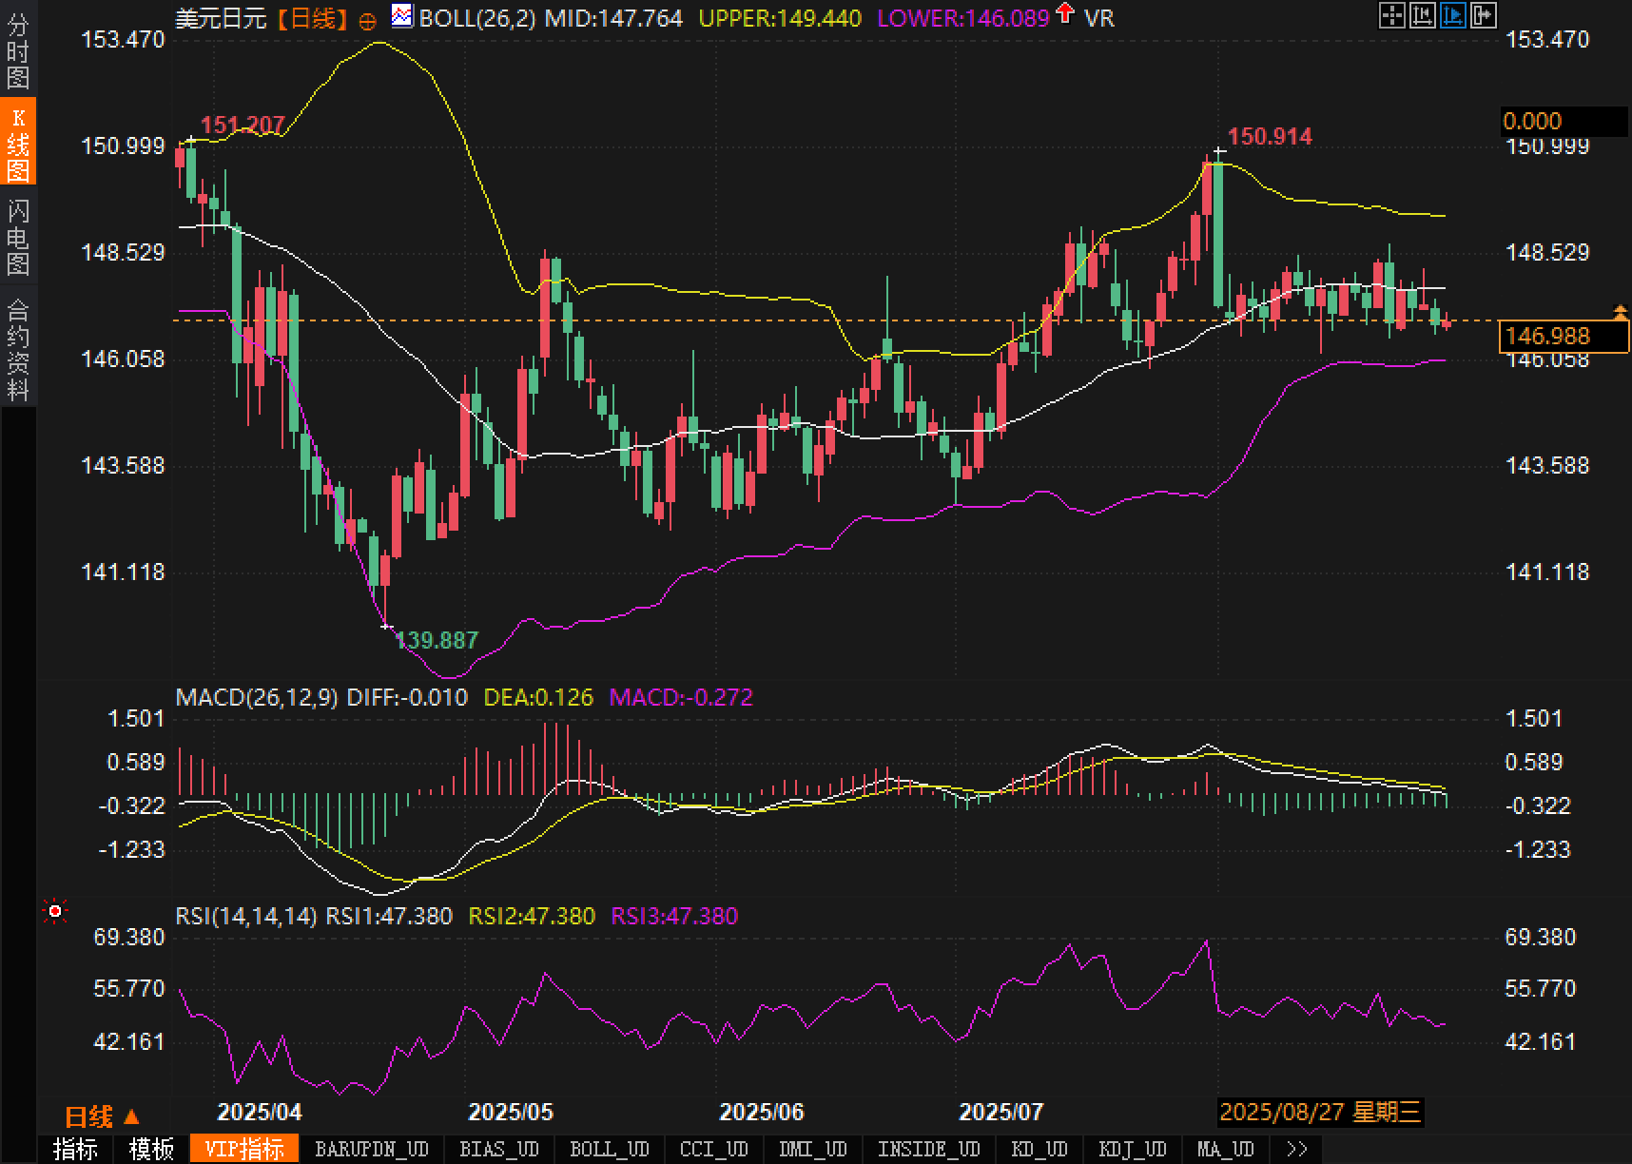Click the orange arrow marker above 146.988 price
The height and width of the screenshot is (1164, 1632).
pyautogui.click(x=1620, y=312)
